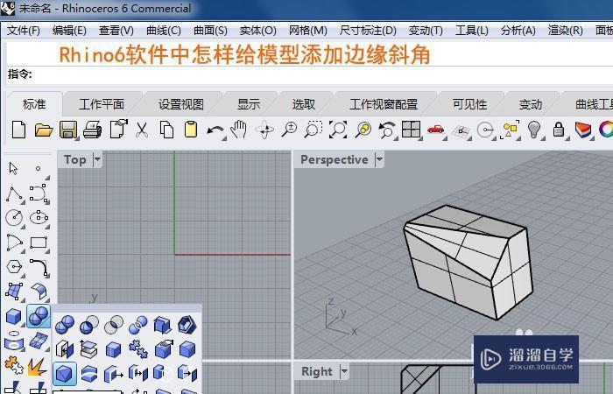Copy selection with the Copy icon
Screen dimensions: 613x394
pos(166,130)
